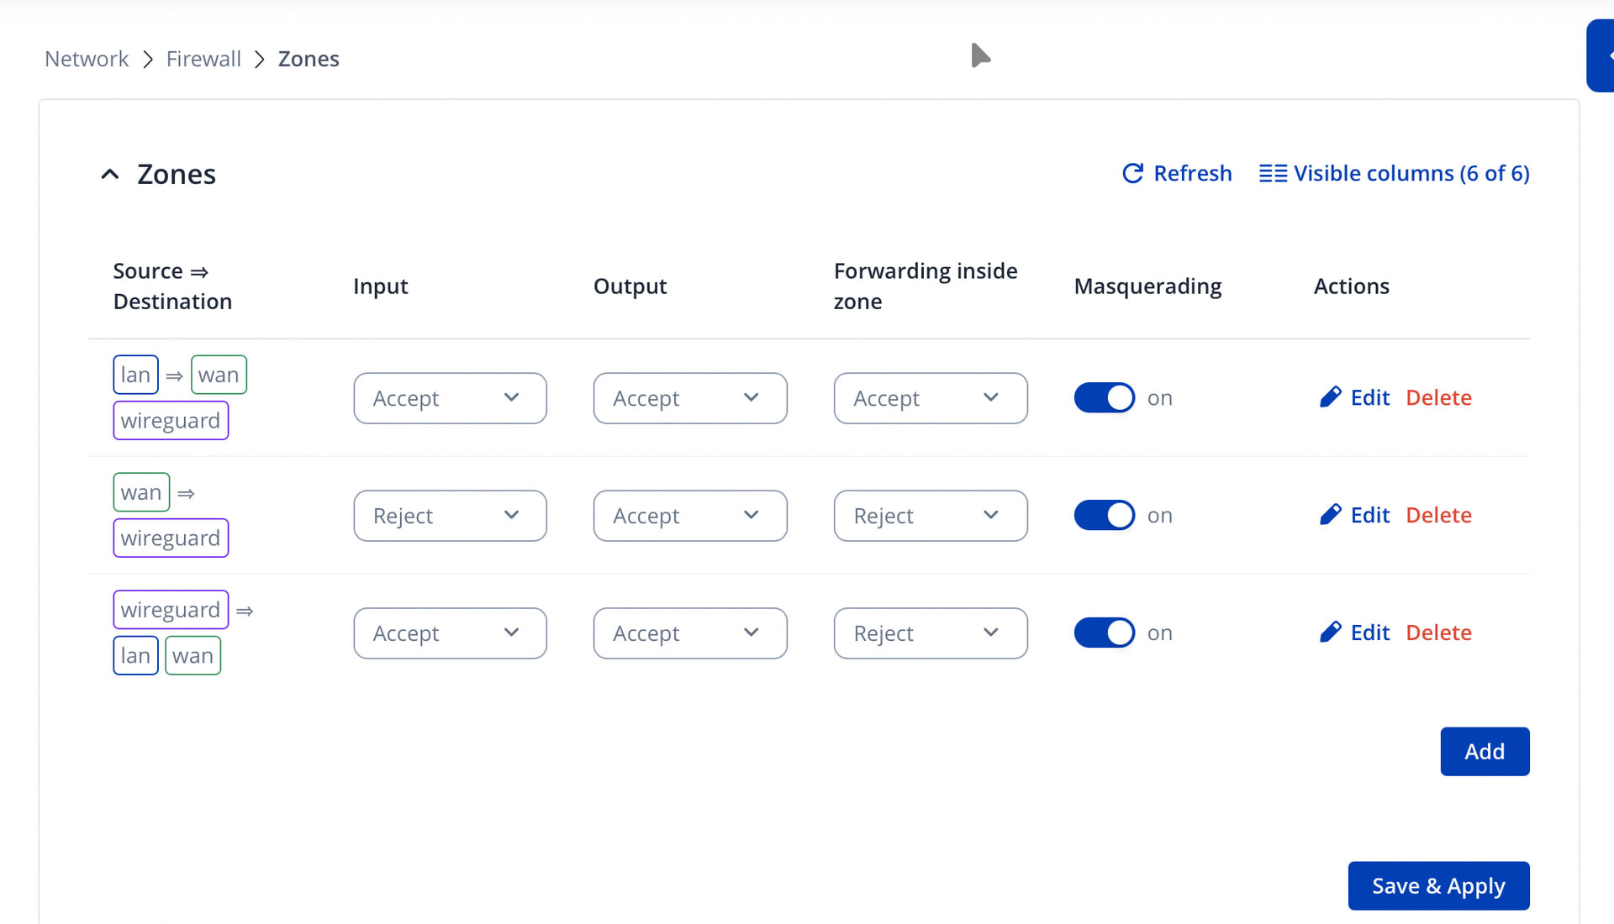Delete the wan zone
Viewport: 1614px width, 924px height.
pos(1438,515)
